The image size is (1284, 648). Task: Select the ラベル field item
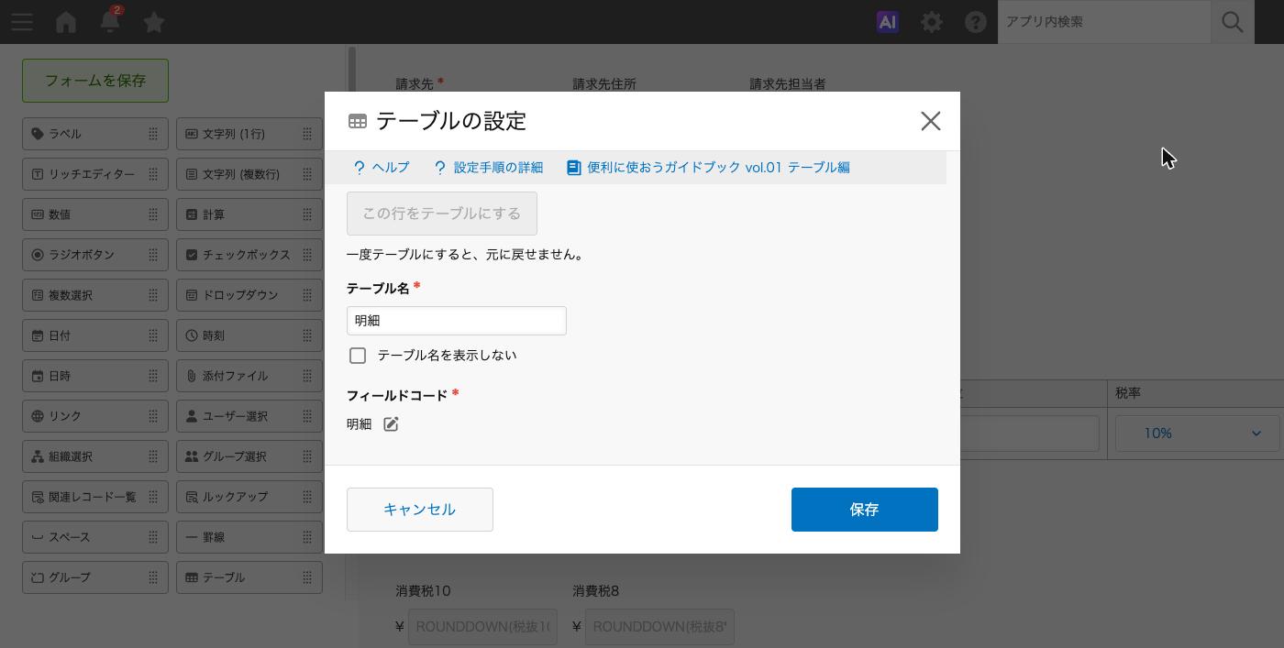point(95,134)
